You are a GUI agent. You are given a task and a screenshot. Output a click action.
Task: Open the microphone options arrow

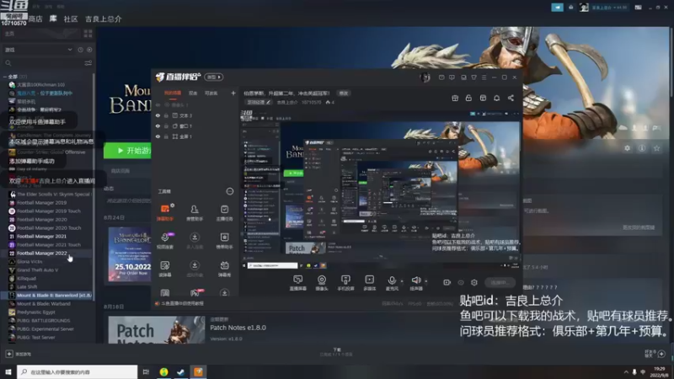402,281
